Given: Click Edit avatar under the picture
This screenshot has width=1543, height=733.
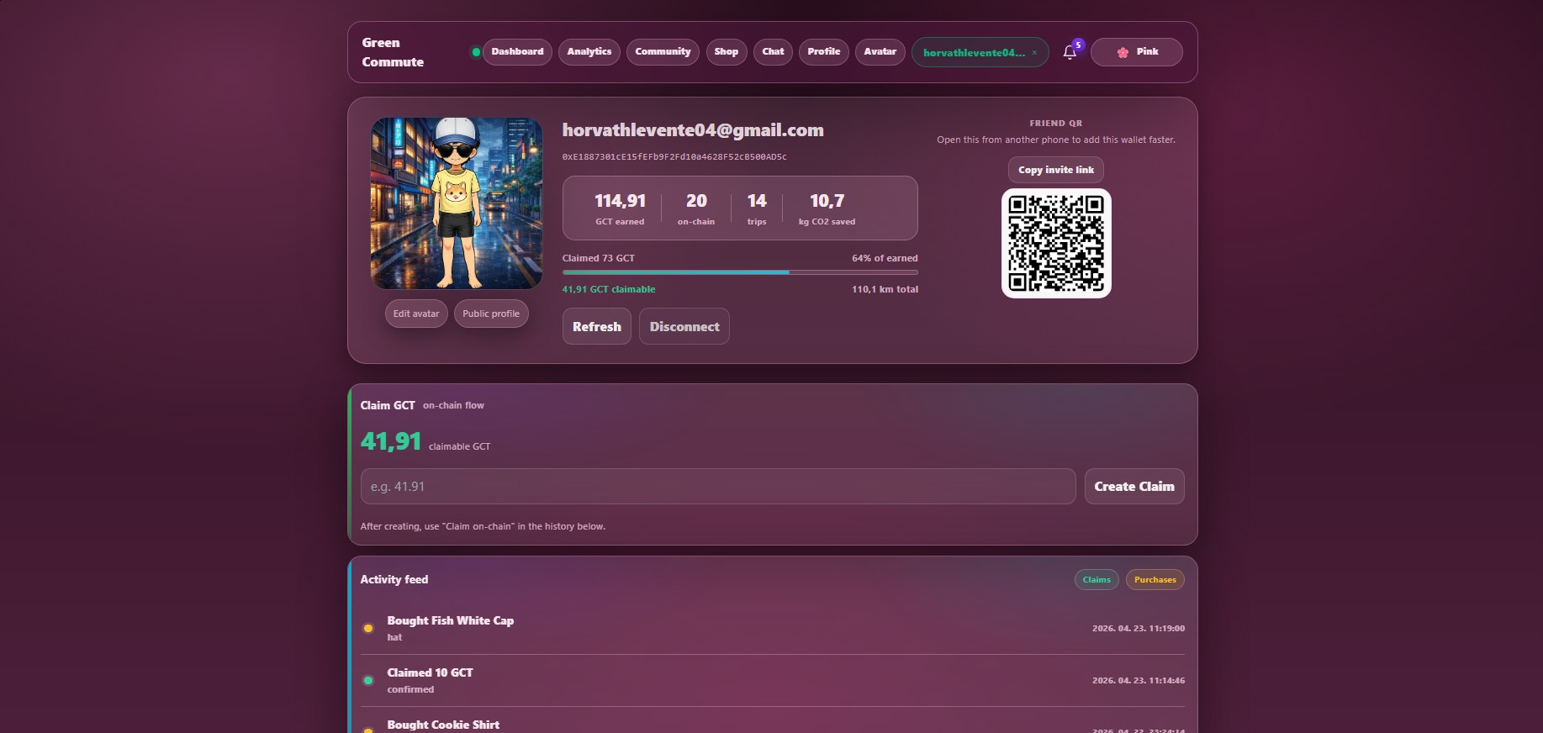Looking at the screenshot, I should (x=416, y=314).
